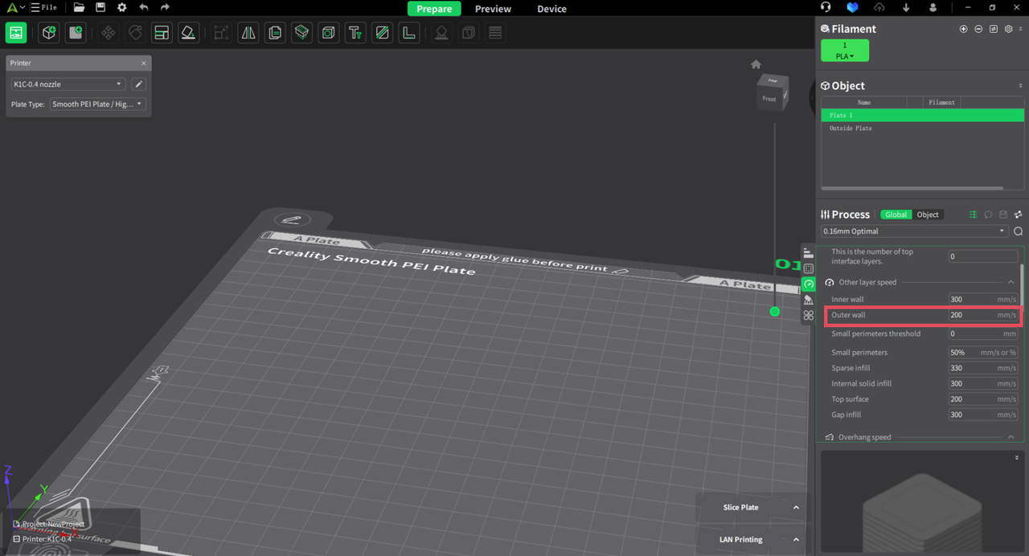
Task: Switch process mode to Global
Action: 896,215
